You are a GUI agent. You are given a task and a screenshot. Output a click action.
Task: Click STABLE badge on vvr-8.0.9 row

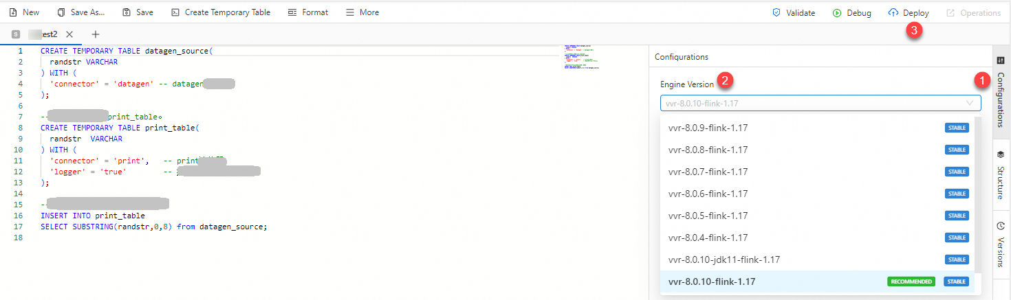pos(957,128)
